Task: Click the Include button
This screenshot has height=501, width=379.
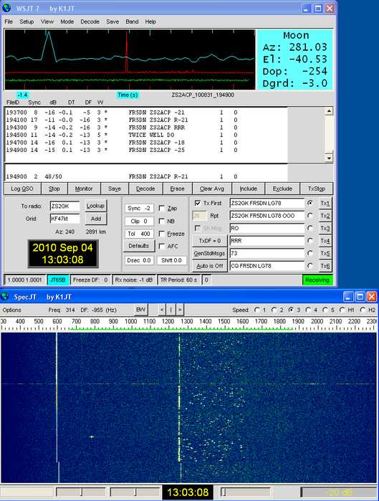Action: pyautogui.click(x=248, y=189)
